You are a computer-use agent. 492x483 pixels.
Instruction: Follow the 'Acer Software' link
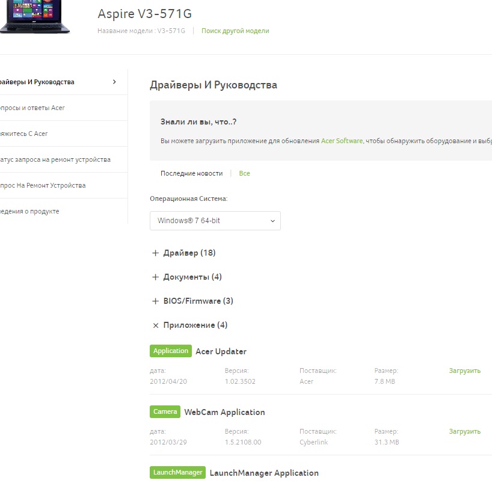(342, 141)
